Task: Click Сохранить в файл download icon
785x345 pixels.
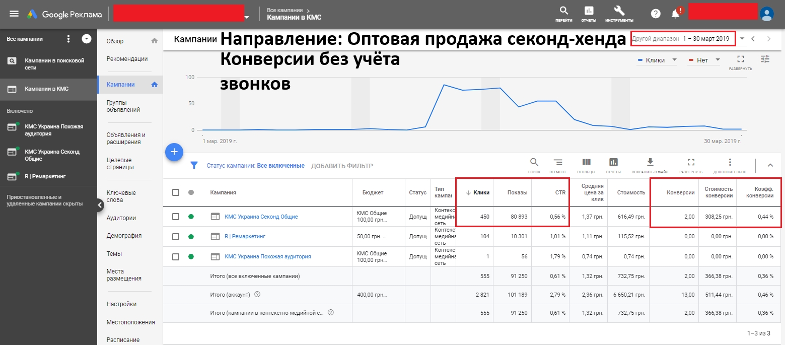Action: tap(650, 162)
